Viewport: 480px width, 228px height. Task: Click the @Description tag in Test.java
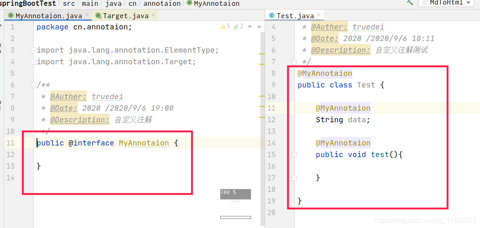point(341,50)
